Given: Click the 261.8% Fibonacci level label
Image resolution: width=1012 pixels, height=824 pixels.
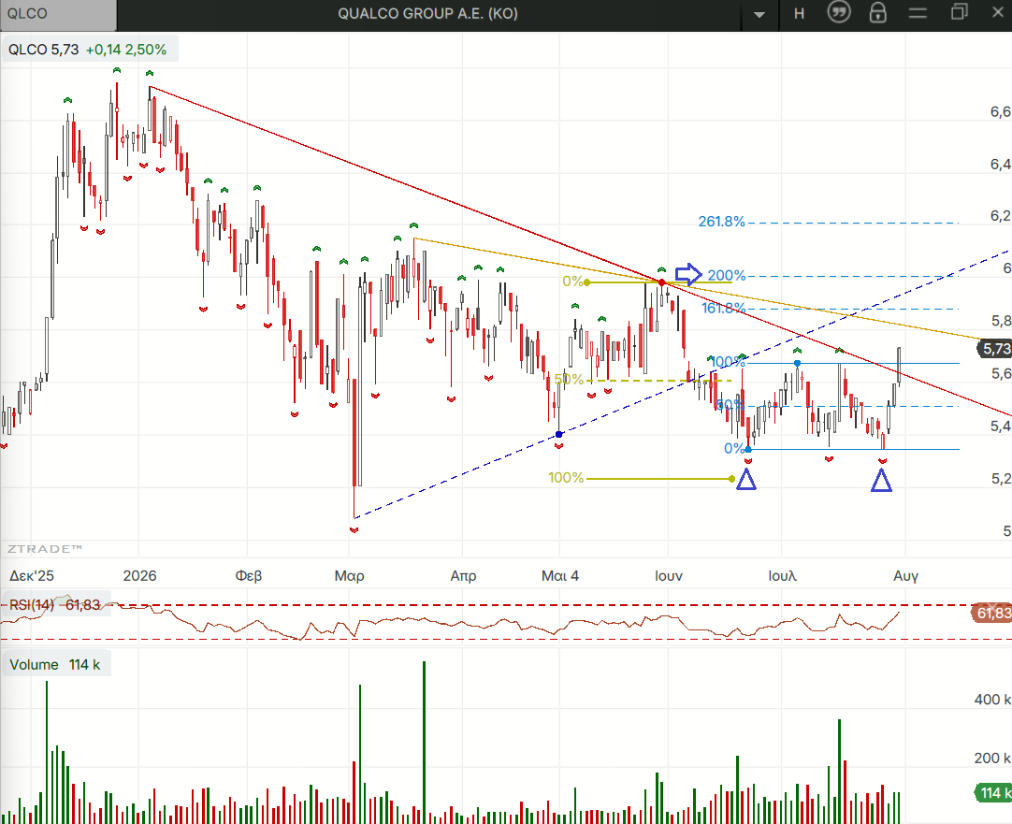Looking at the screenshot, I should 721,222.
